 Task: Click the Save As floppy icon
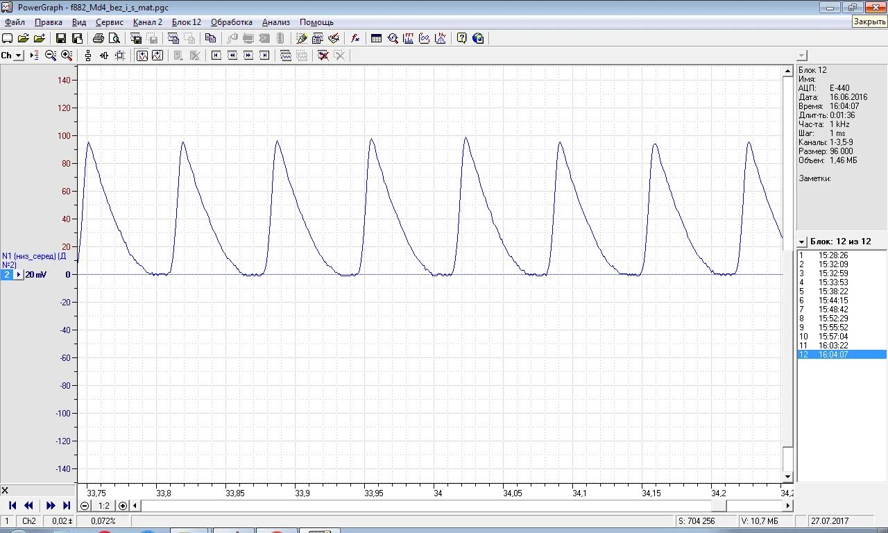pos(77,38)
